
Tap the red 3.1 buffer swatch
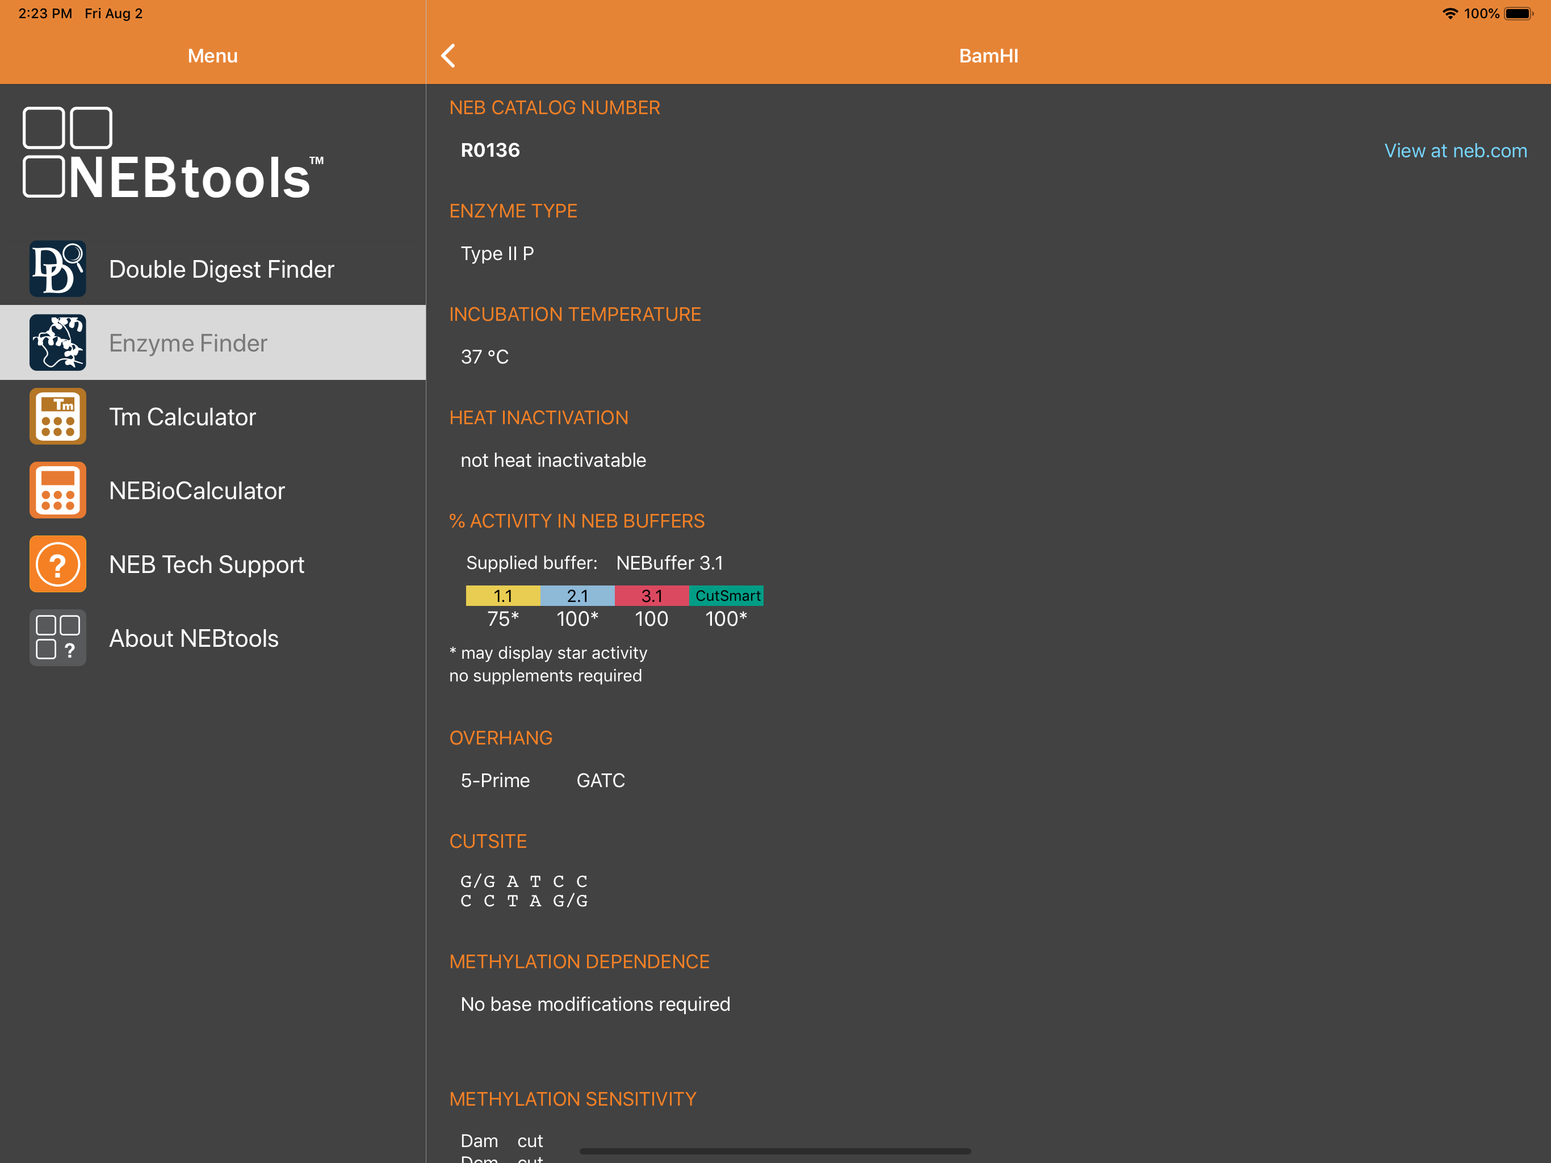coord(651,596)
